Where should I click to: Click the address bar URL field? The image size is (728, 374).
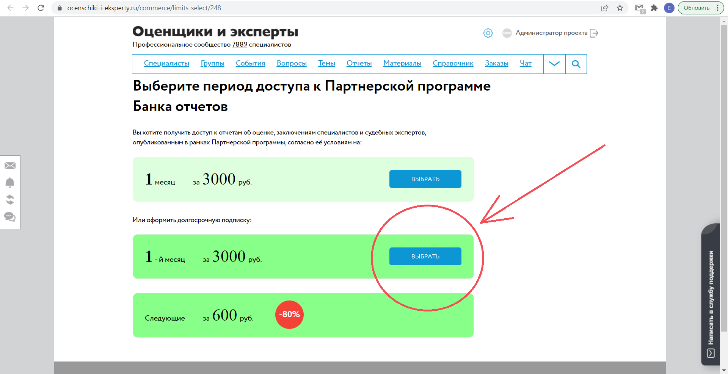[x=326, y=8]
